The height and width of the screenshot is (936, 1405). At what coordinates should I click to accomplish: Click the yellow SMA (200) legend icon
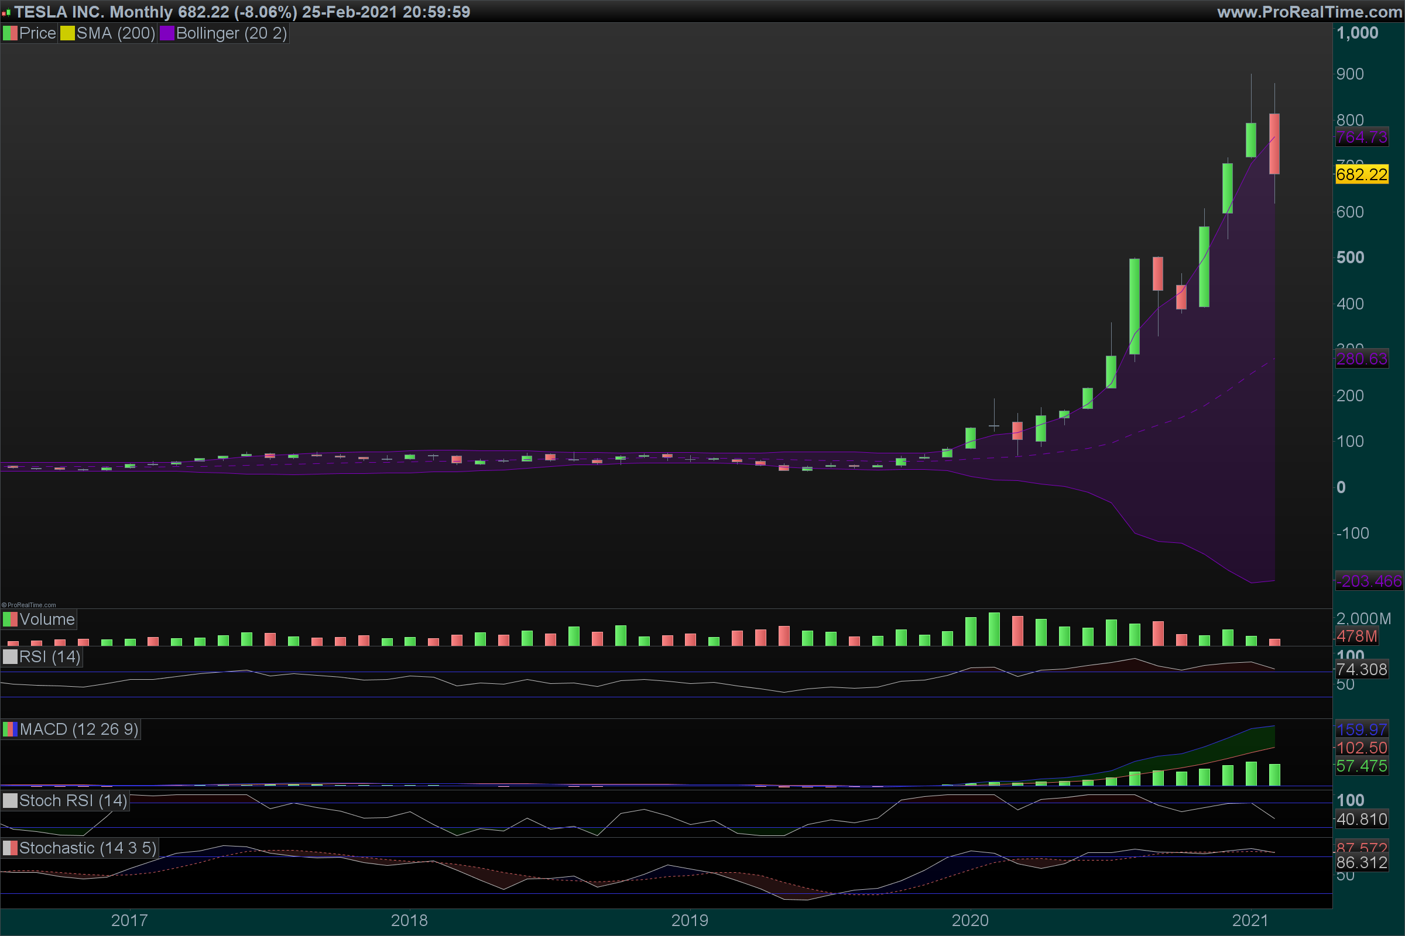(67, 33)
